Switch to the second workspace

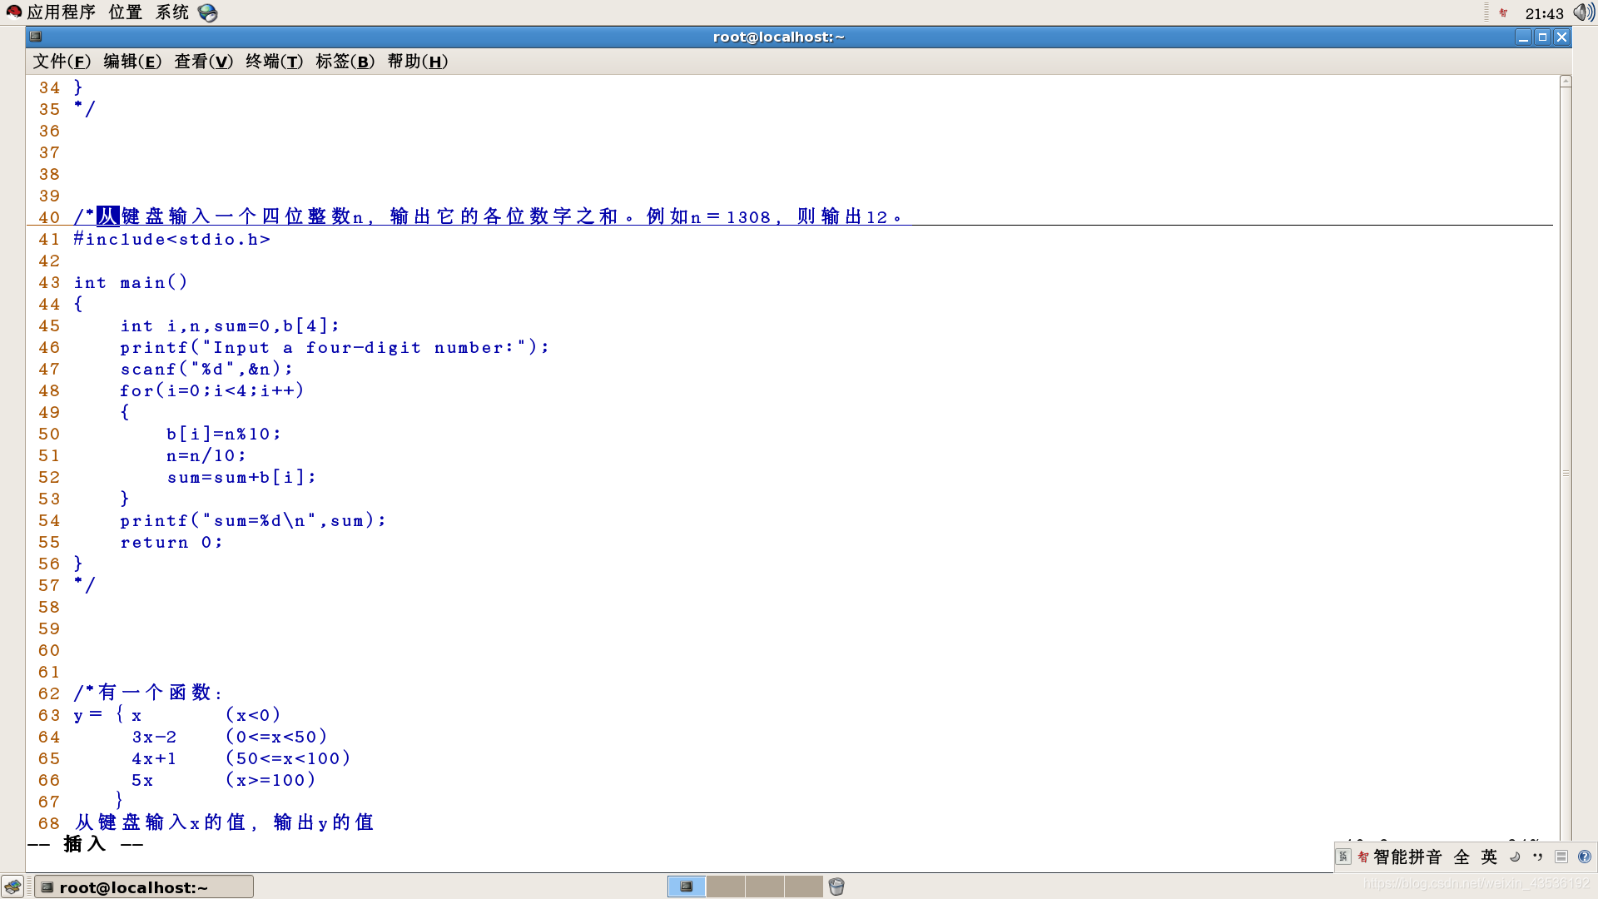click(725, 887)
